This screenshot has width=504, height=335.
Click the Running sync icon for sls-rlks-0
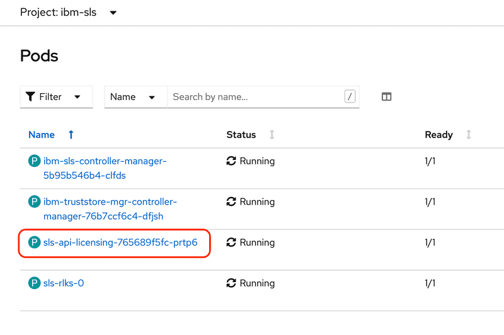(x=231, y=283)
